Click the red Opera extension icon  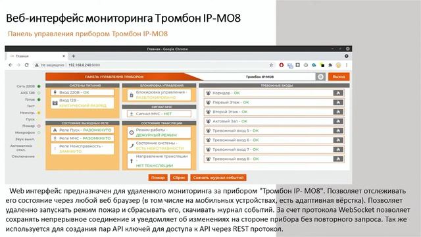tap(282, 65)
